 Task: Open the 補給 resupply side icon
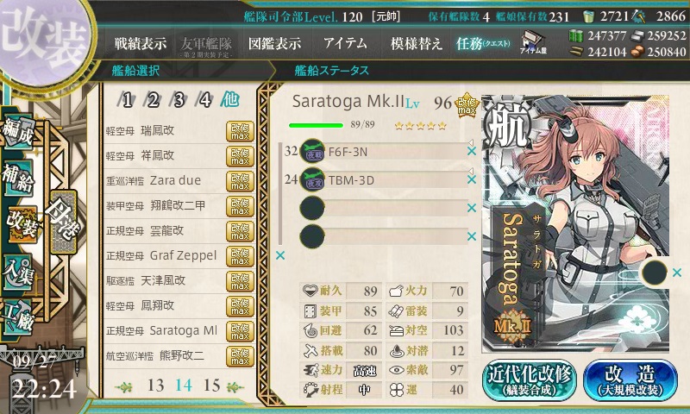click(18, 177)
